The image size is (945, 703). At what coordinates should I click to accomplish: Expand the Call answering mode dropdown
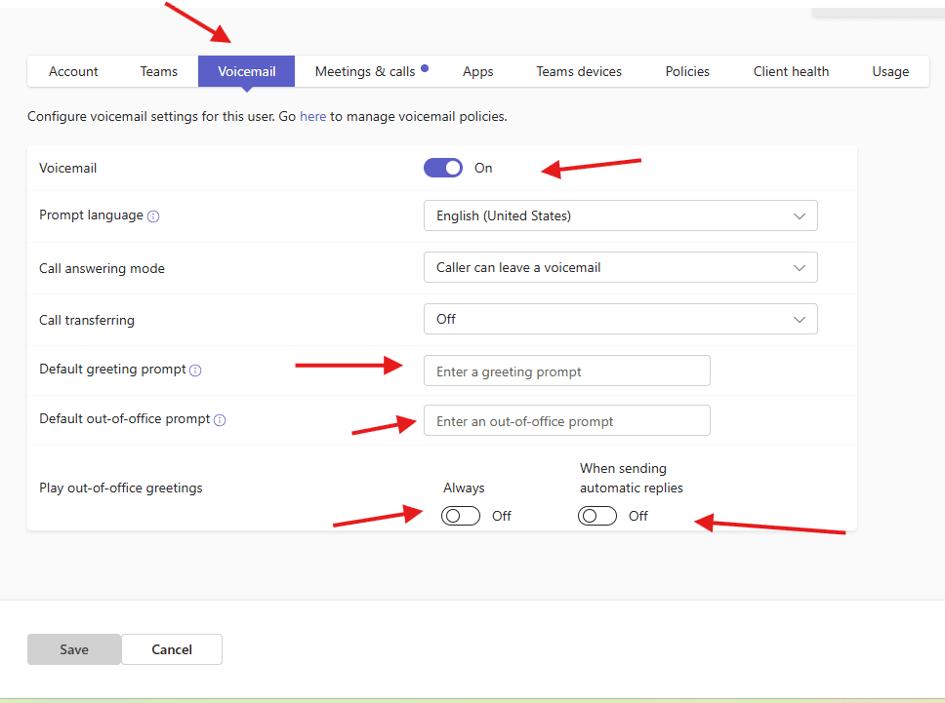[x=620, y=267]
